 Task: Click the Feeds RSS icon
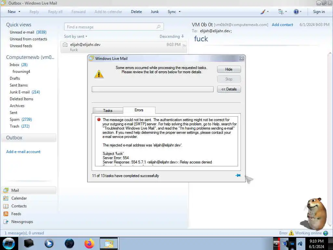click(x=6, y=214)
